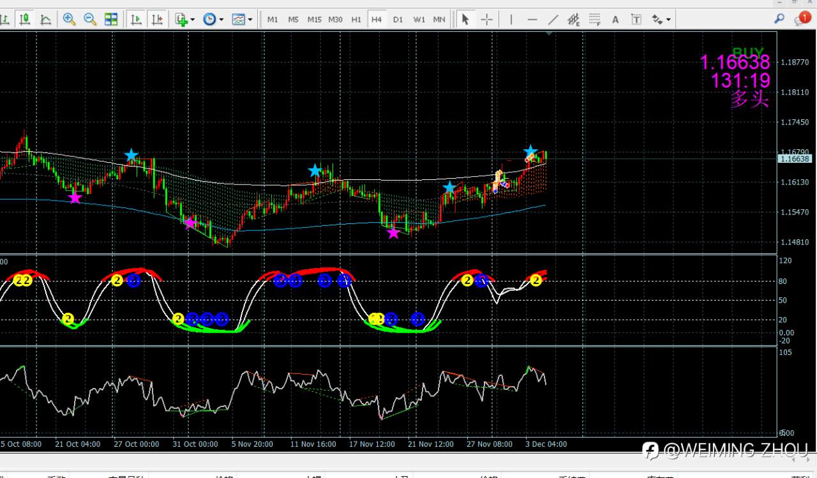Select the Crosshair tool
The height and width of the screenshot is (478, 817).
[486, 19]
